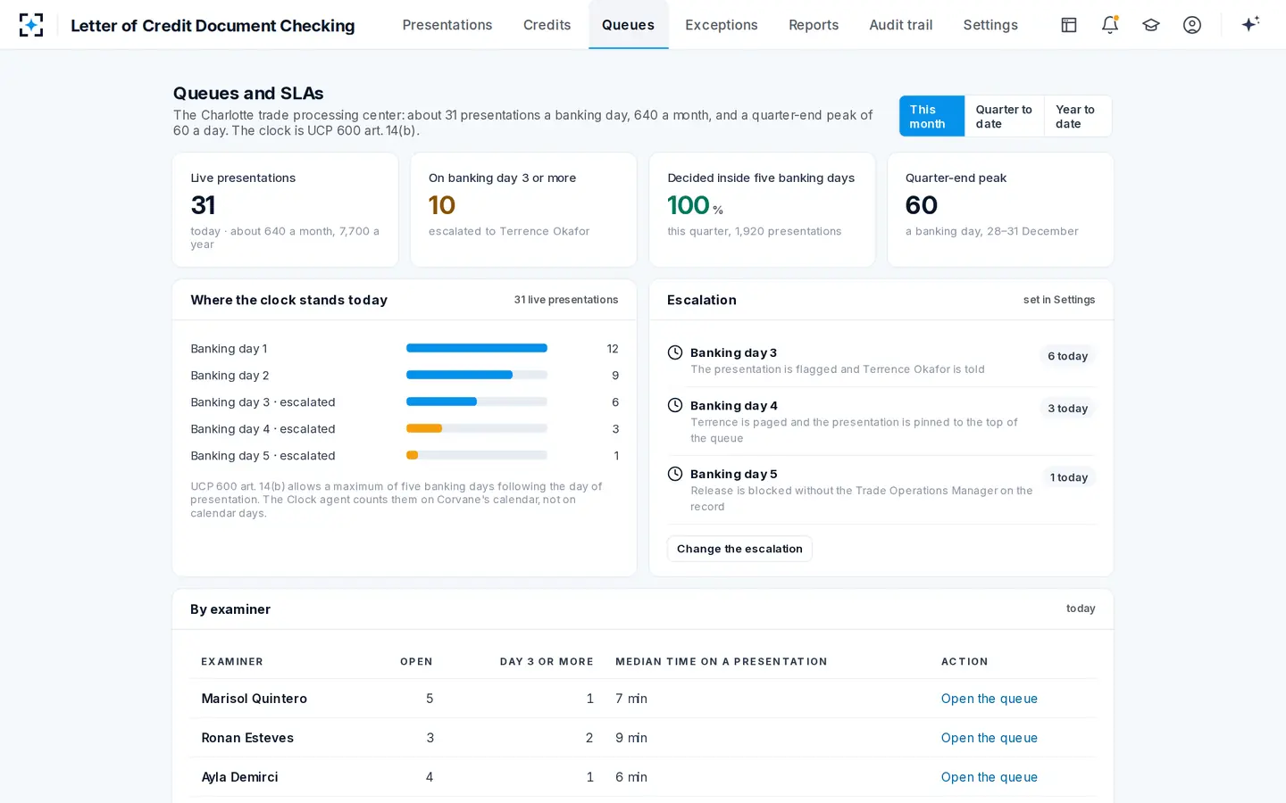
Task: Open the layout panel icon in header
Action: [x=1069, y=25]
